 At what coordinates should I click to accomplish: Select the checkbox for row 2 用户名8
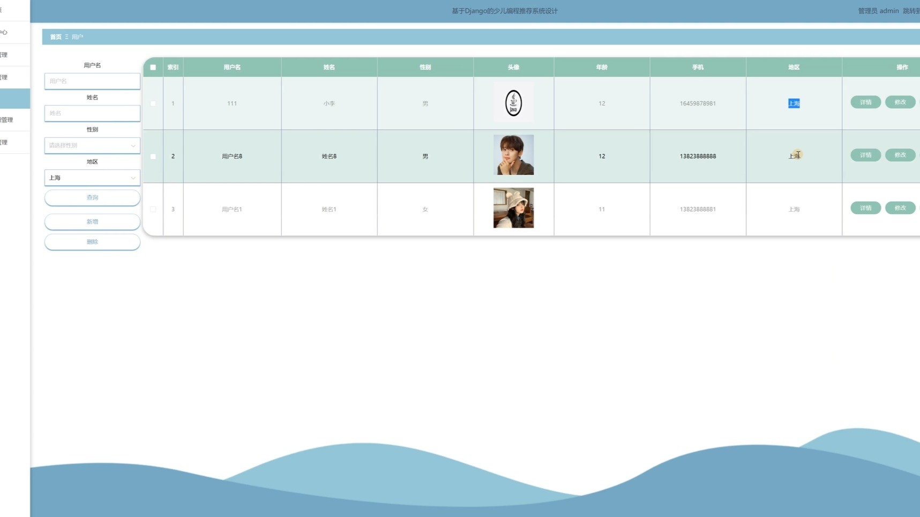pos(153,156)
